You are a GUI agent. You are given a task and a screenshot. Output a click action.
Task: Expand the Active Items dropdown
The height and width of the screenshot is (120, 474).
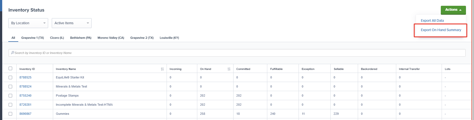(72, 23)
